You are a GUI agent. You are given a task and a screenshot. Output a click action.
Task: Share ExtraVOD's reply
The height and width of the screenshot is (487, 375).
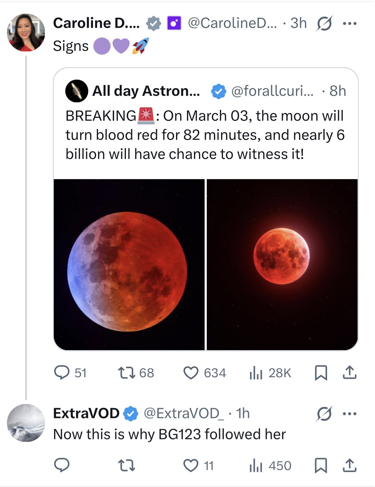(350, 466)
